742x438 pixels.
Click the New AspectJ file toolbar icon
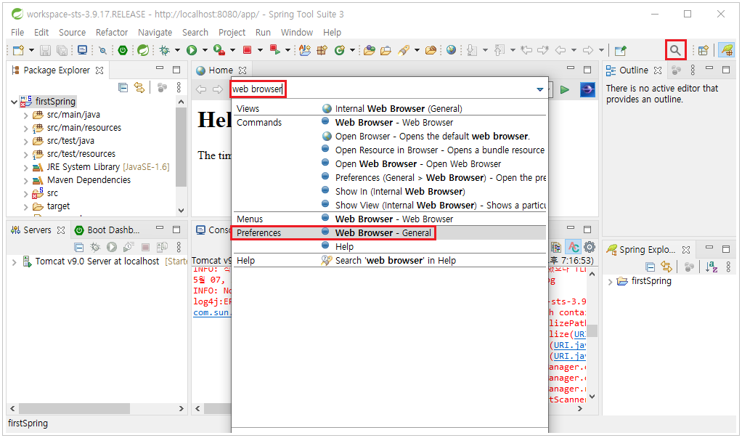coord(305,49)
